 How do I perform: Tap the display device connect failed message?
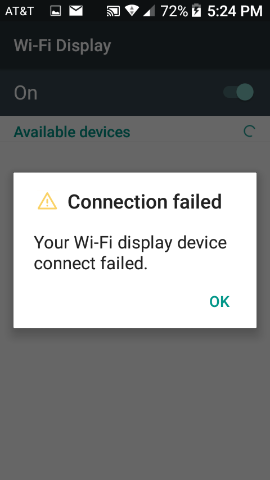point(130,253)
